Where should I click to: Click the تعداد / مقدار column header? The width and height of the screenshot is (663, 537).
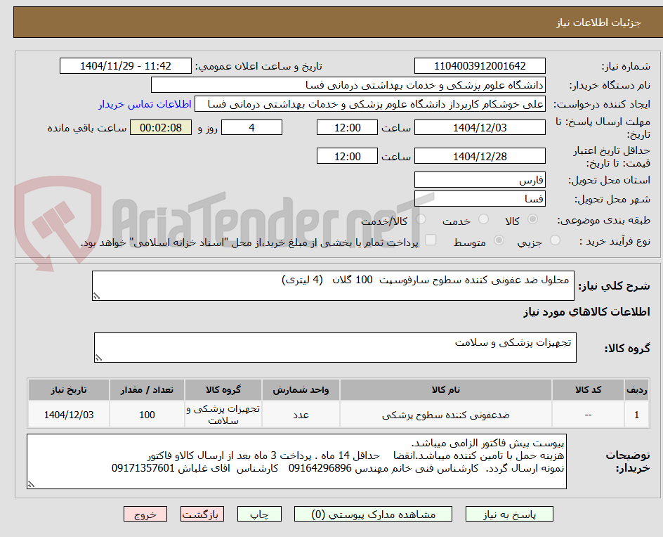click(x=147, y=389)
